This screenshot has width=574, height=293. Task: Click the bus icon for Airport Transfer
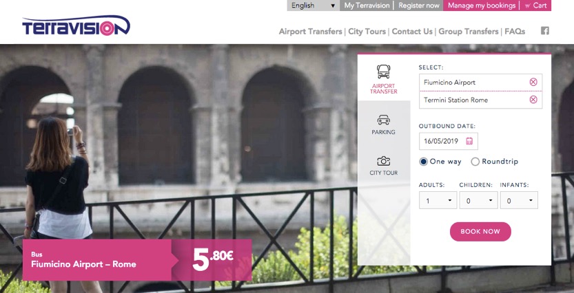tap(383, 72)
